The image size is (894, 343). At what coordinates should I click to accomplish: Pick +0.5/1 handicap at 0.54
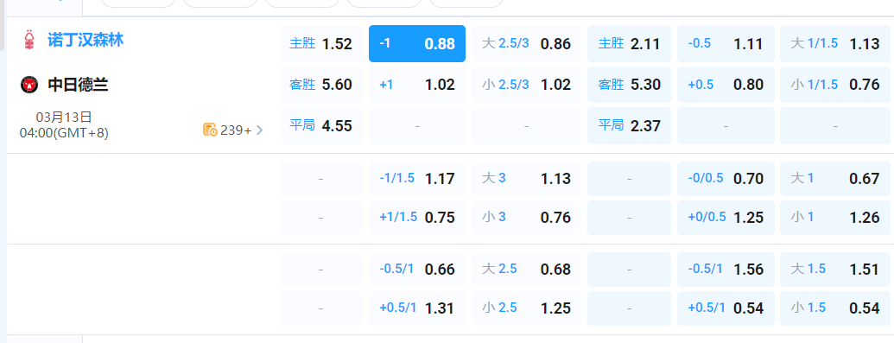pos(726,308)
